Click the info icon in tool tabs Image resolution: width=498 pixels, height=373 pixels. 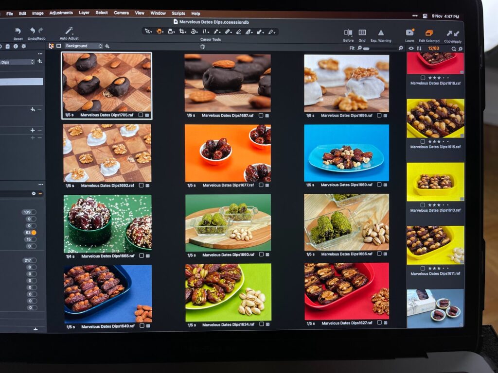(16, 46)
